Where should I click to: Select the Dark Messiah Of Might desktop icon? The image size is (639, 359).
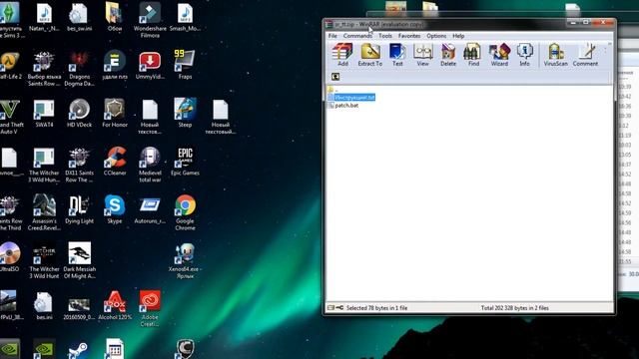pyautogui.click(x=80, y=260)
